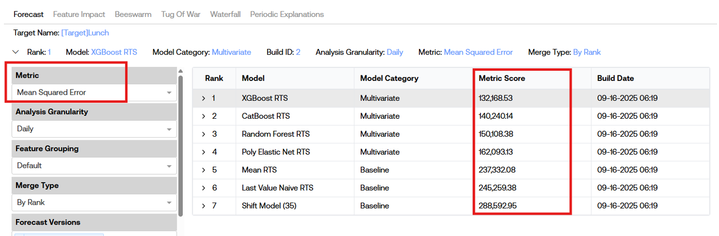The width and height of the screenshot is (719, 236).
Task: Switch to the Beeswarm tab
Action: click(133, 14)
